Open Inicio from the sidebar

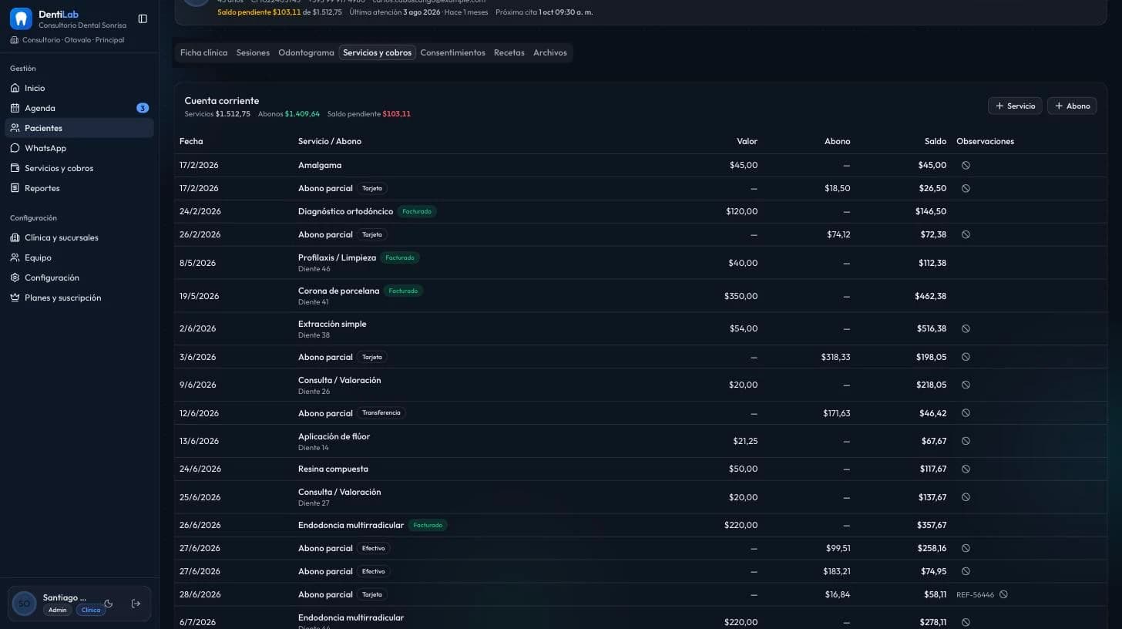[x=79, y=88]
